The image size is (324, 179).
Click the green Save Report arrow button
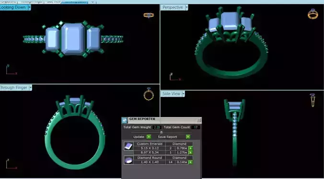[188, 137]
